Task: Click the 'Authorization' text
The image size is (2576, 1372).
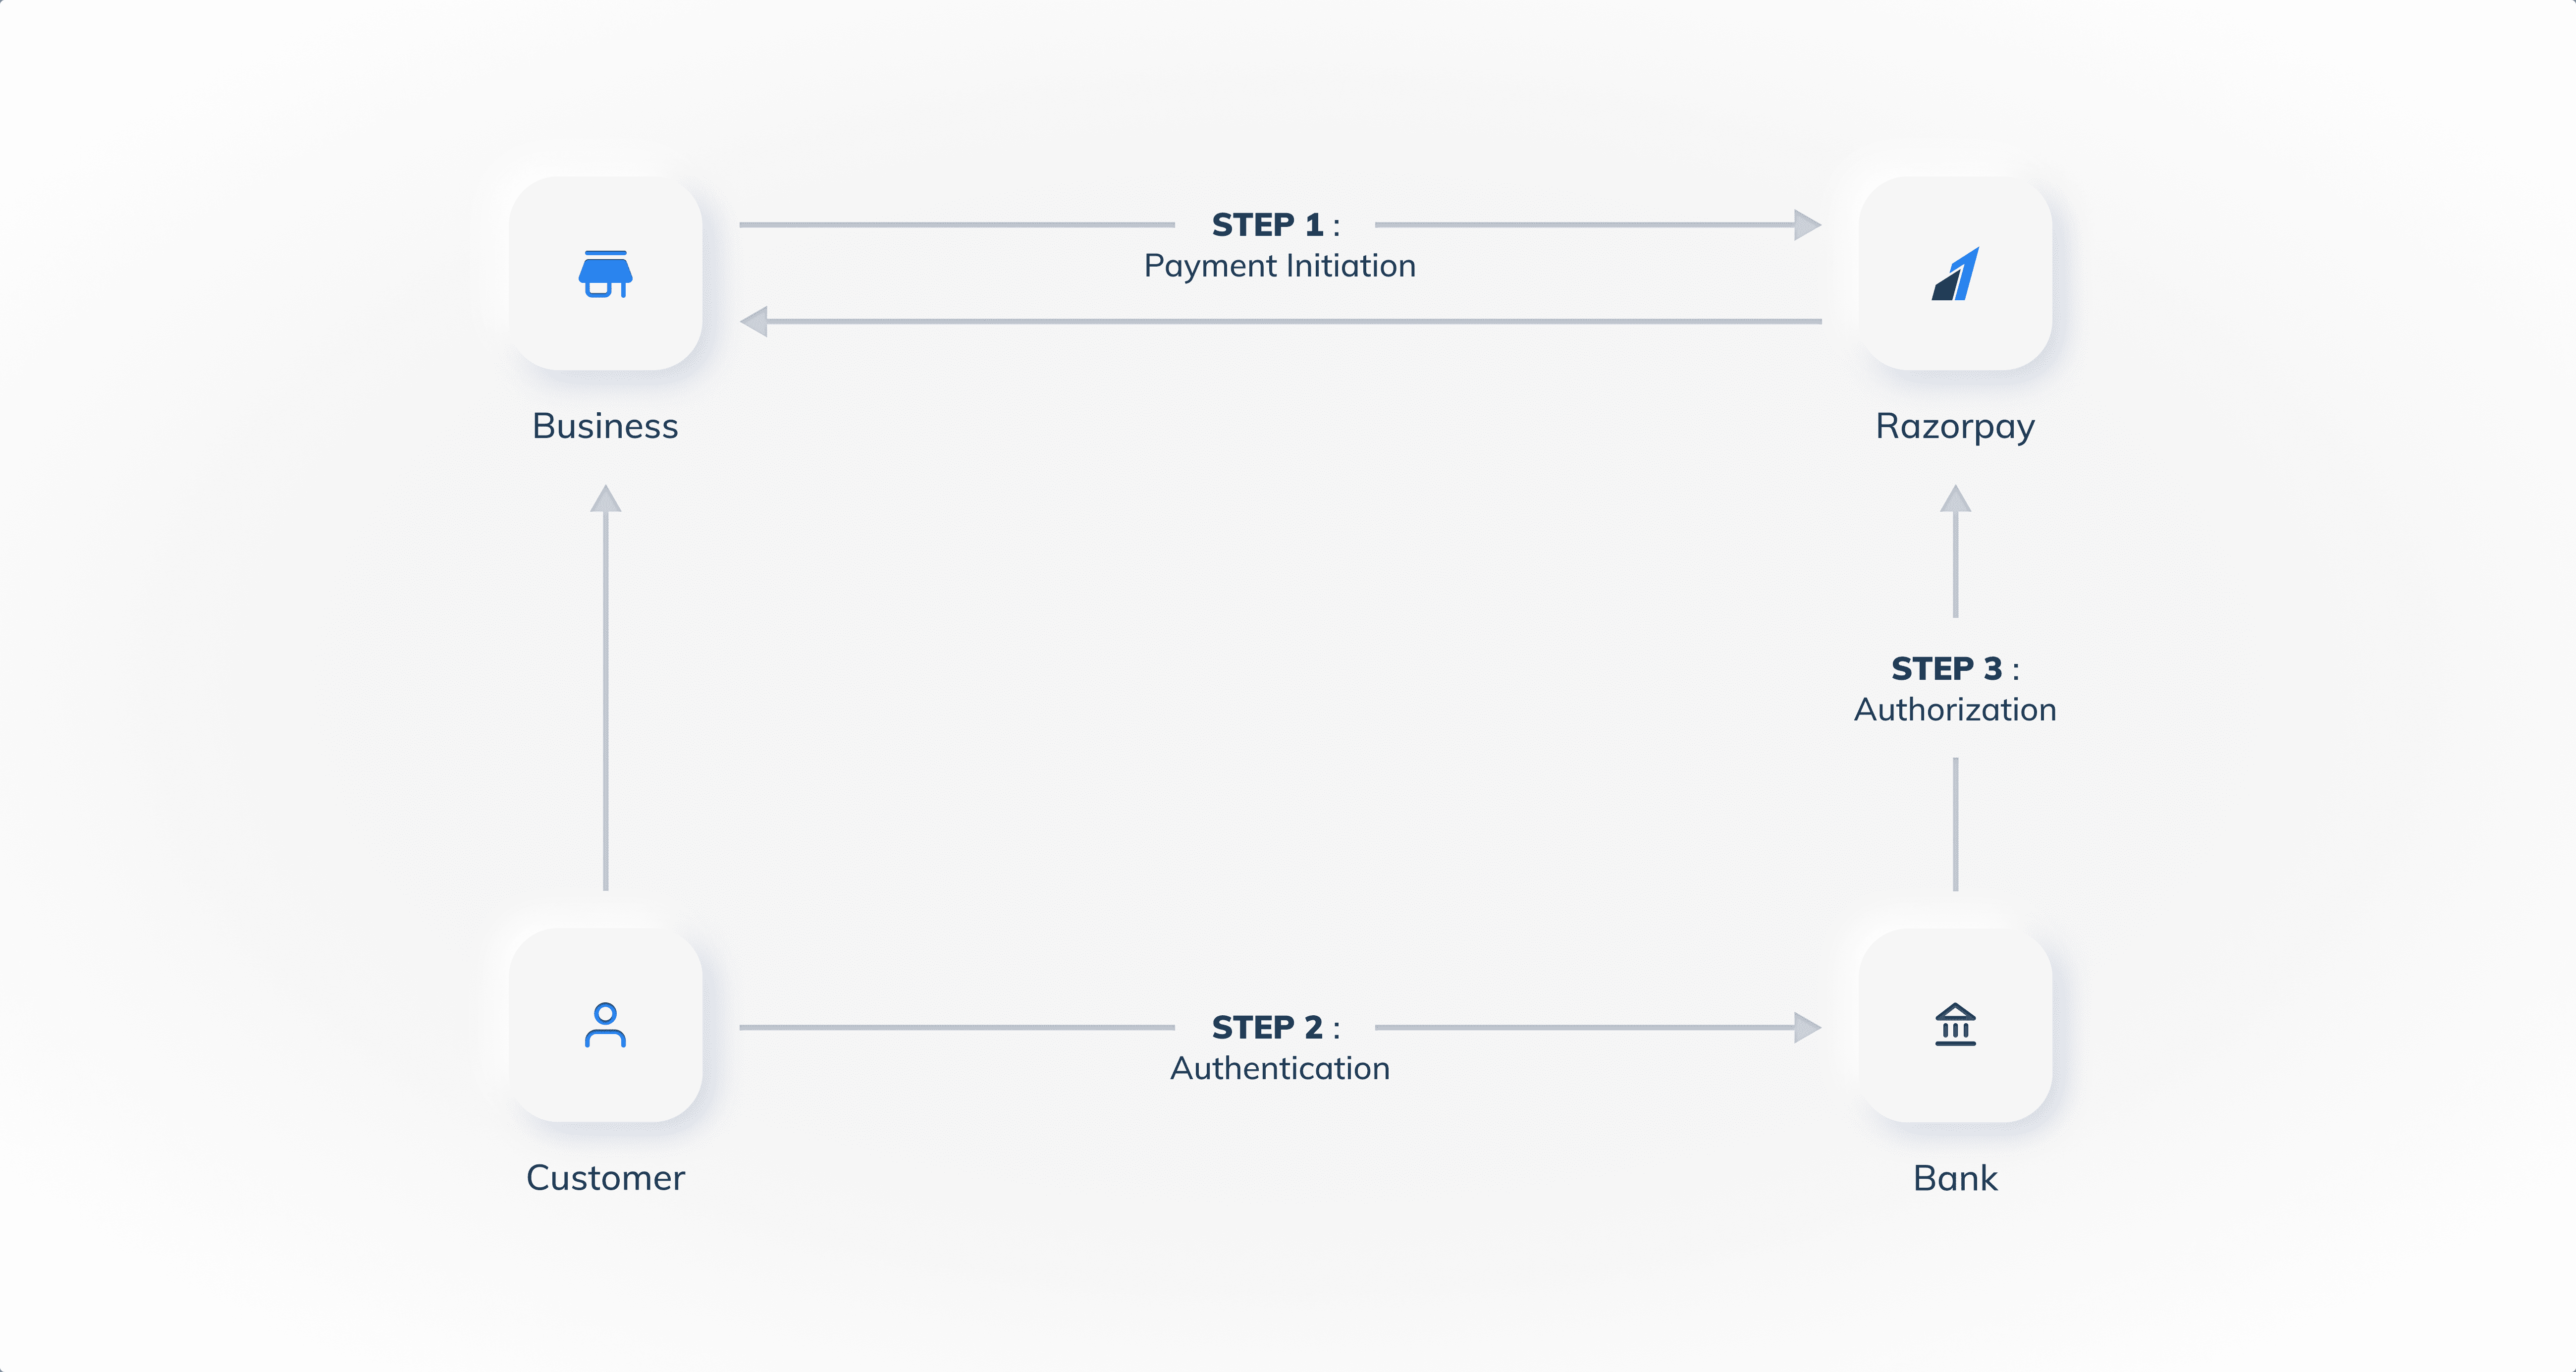Action: (x=1955, y=709)
